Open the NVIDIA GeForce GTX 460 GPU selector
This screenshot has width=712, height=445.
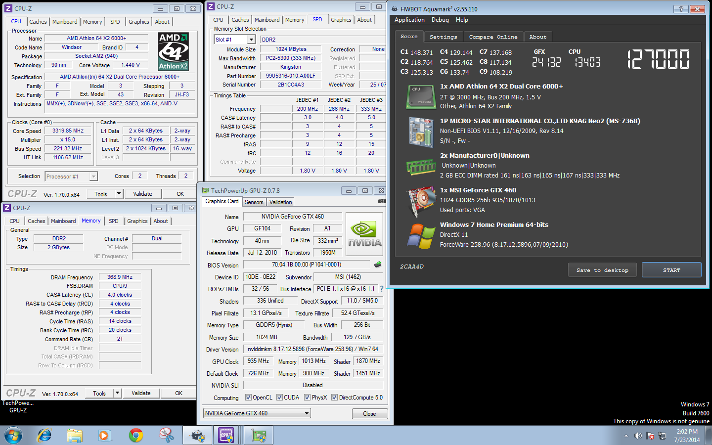tap(257, 413)
